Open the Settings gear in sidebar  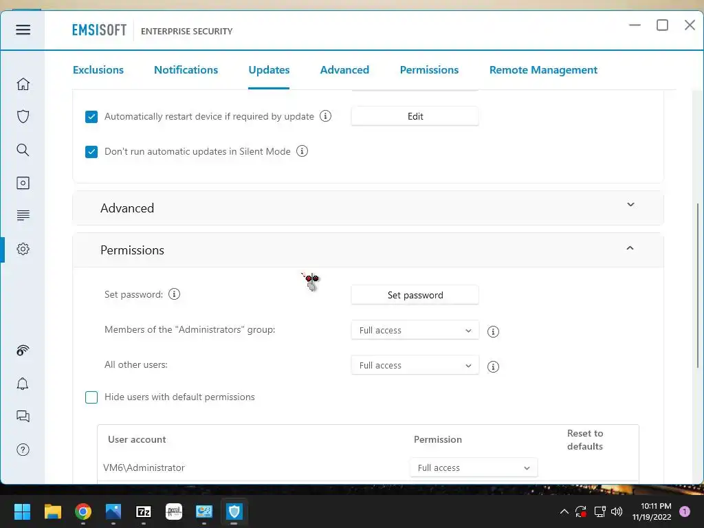(23, 249)
